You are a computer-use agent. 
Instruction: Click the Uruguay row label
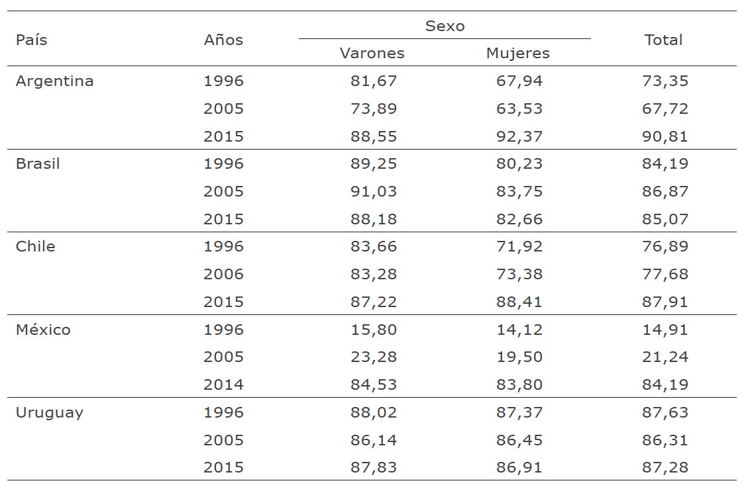click(x=50, y=412)
